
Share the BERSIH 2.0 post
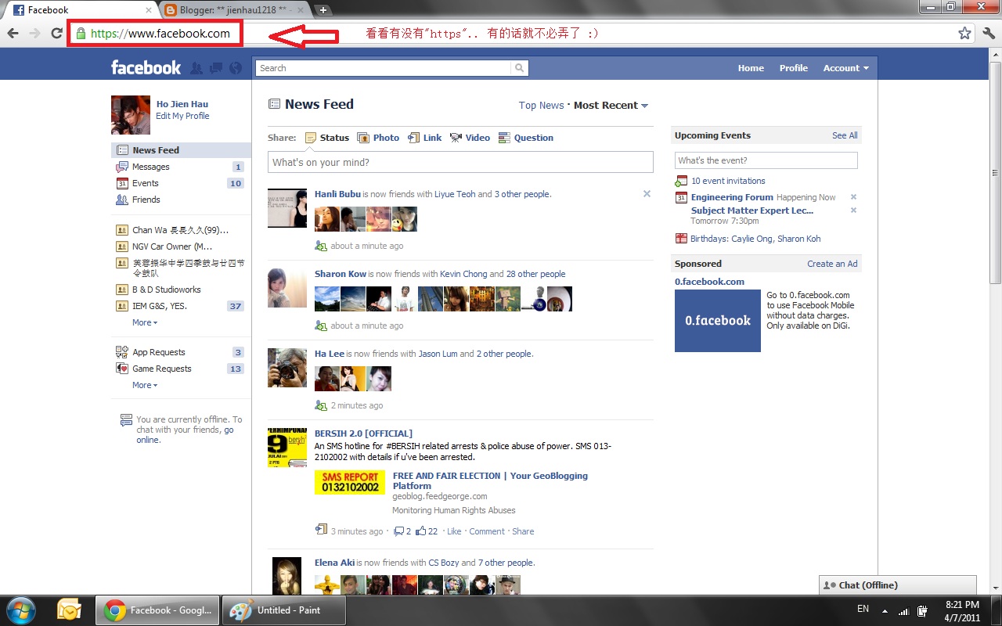click(523, 531)
